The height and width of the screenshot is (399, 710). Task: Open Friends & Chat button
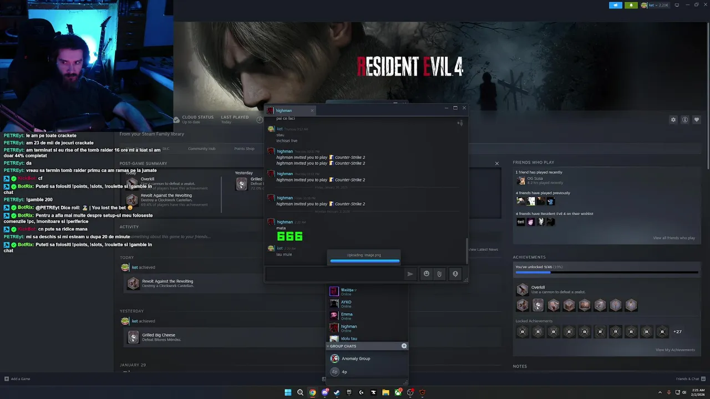[x=689, y=379]
